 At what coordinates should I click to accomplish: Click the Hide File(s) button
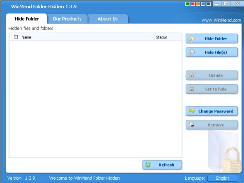[212, 52]
